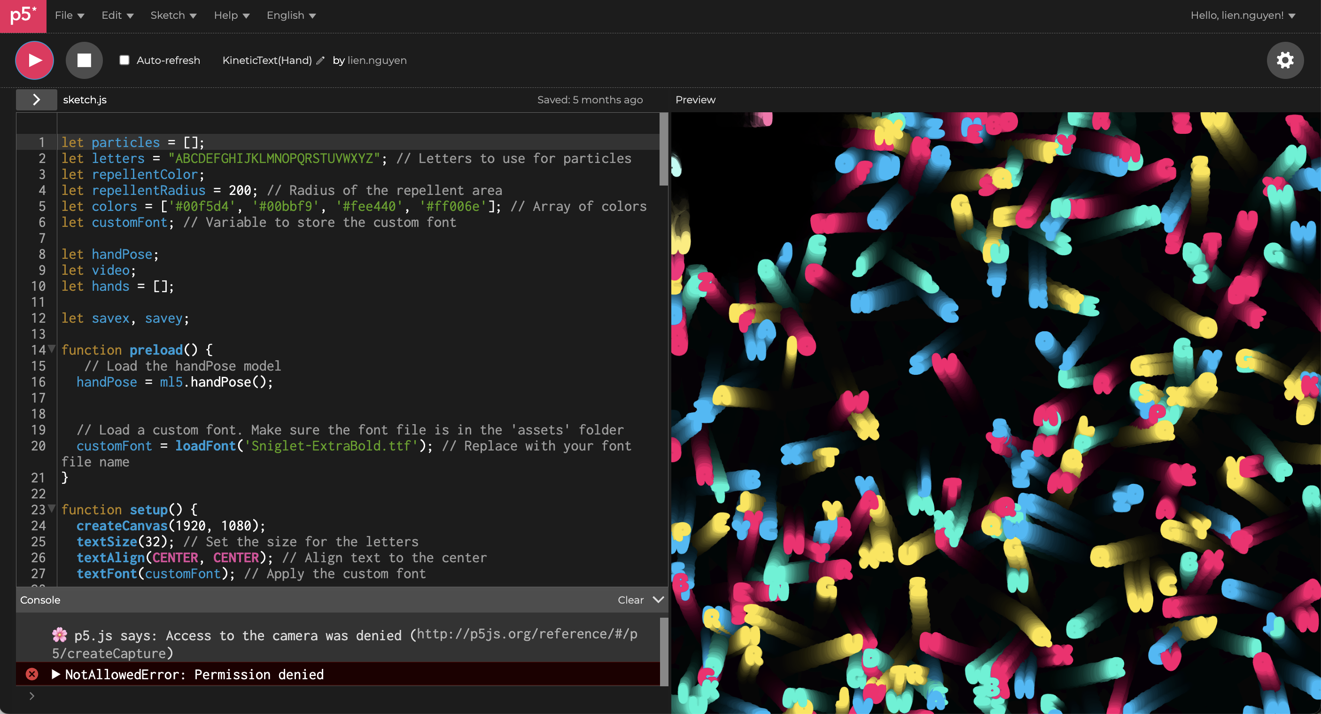Screen dimensions: 1321x714
Task: Click the code editor vertical scrollbar
Action: pos(663,149)
